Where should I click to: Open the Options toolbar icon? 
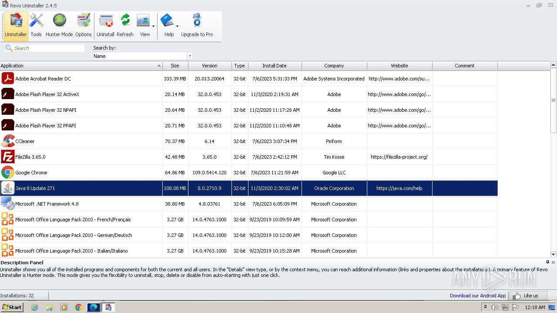pos(83,26)
